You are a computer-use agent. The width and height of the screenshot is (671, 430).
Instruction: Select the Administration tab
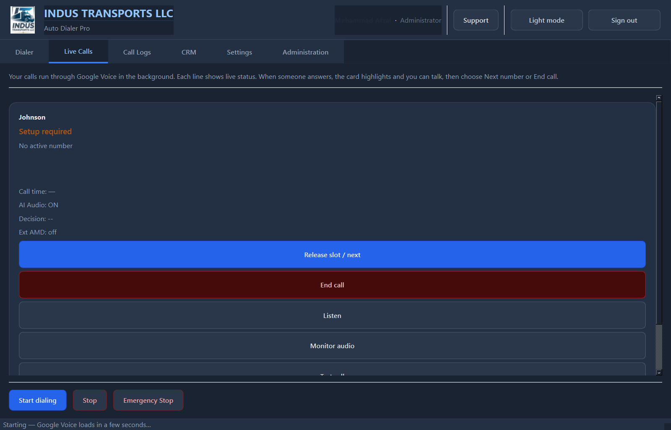coord(305,52)
